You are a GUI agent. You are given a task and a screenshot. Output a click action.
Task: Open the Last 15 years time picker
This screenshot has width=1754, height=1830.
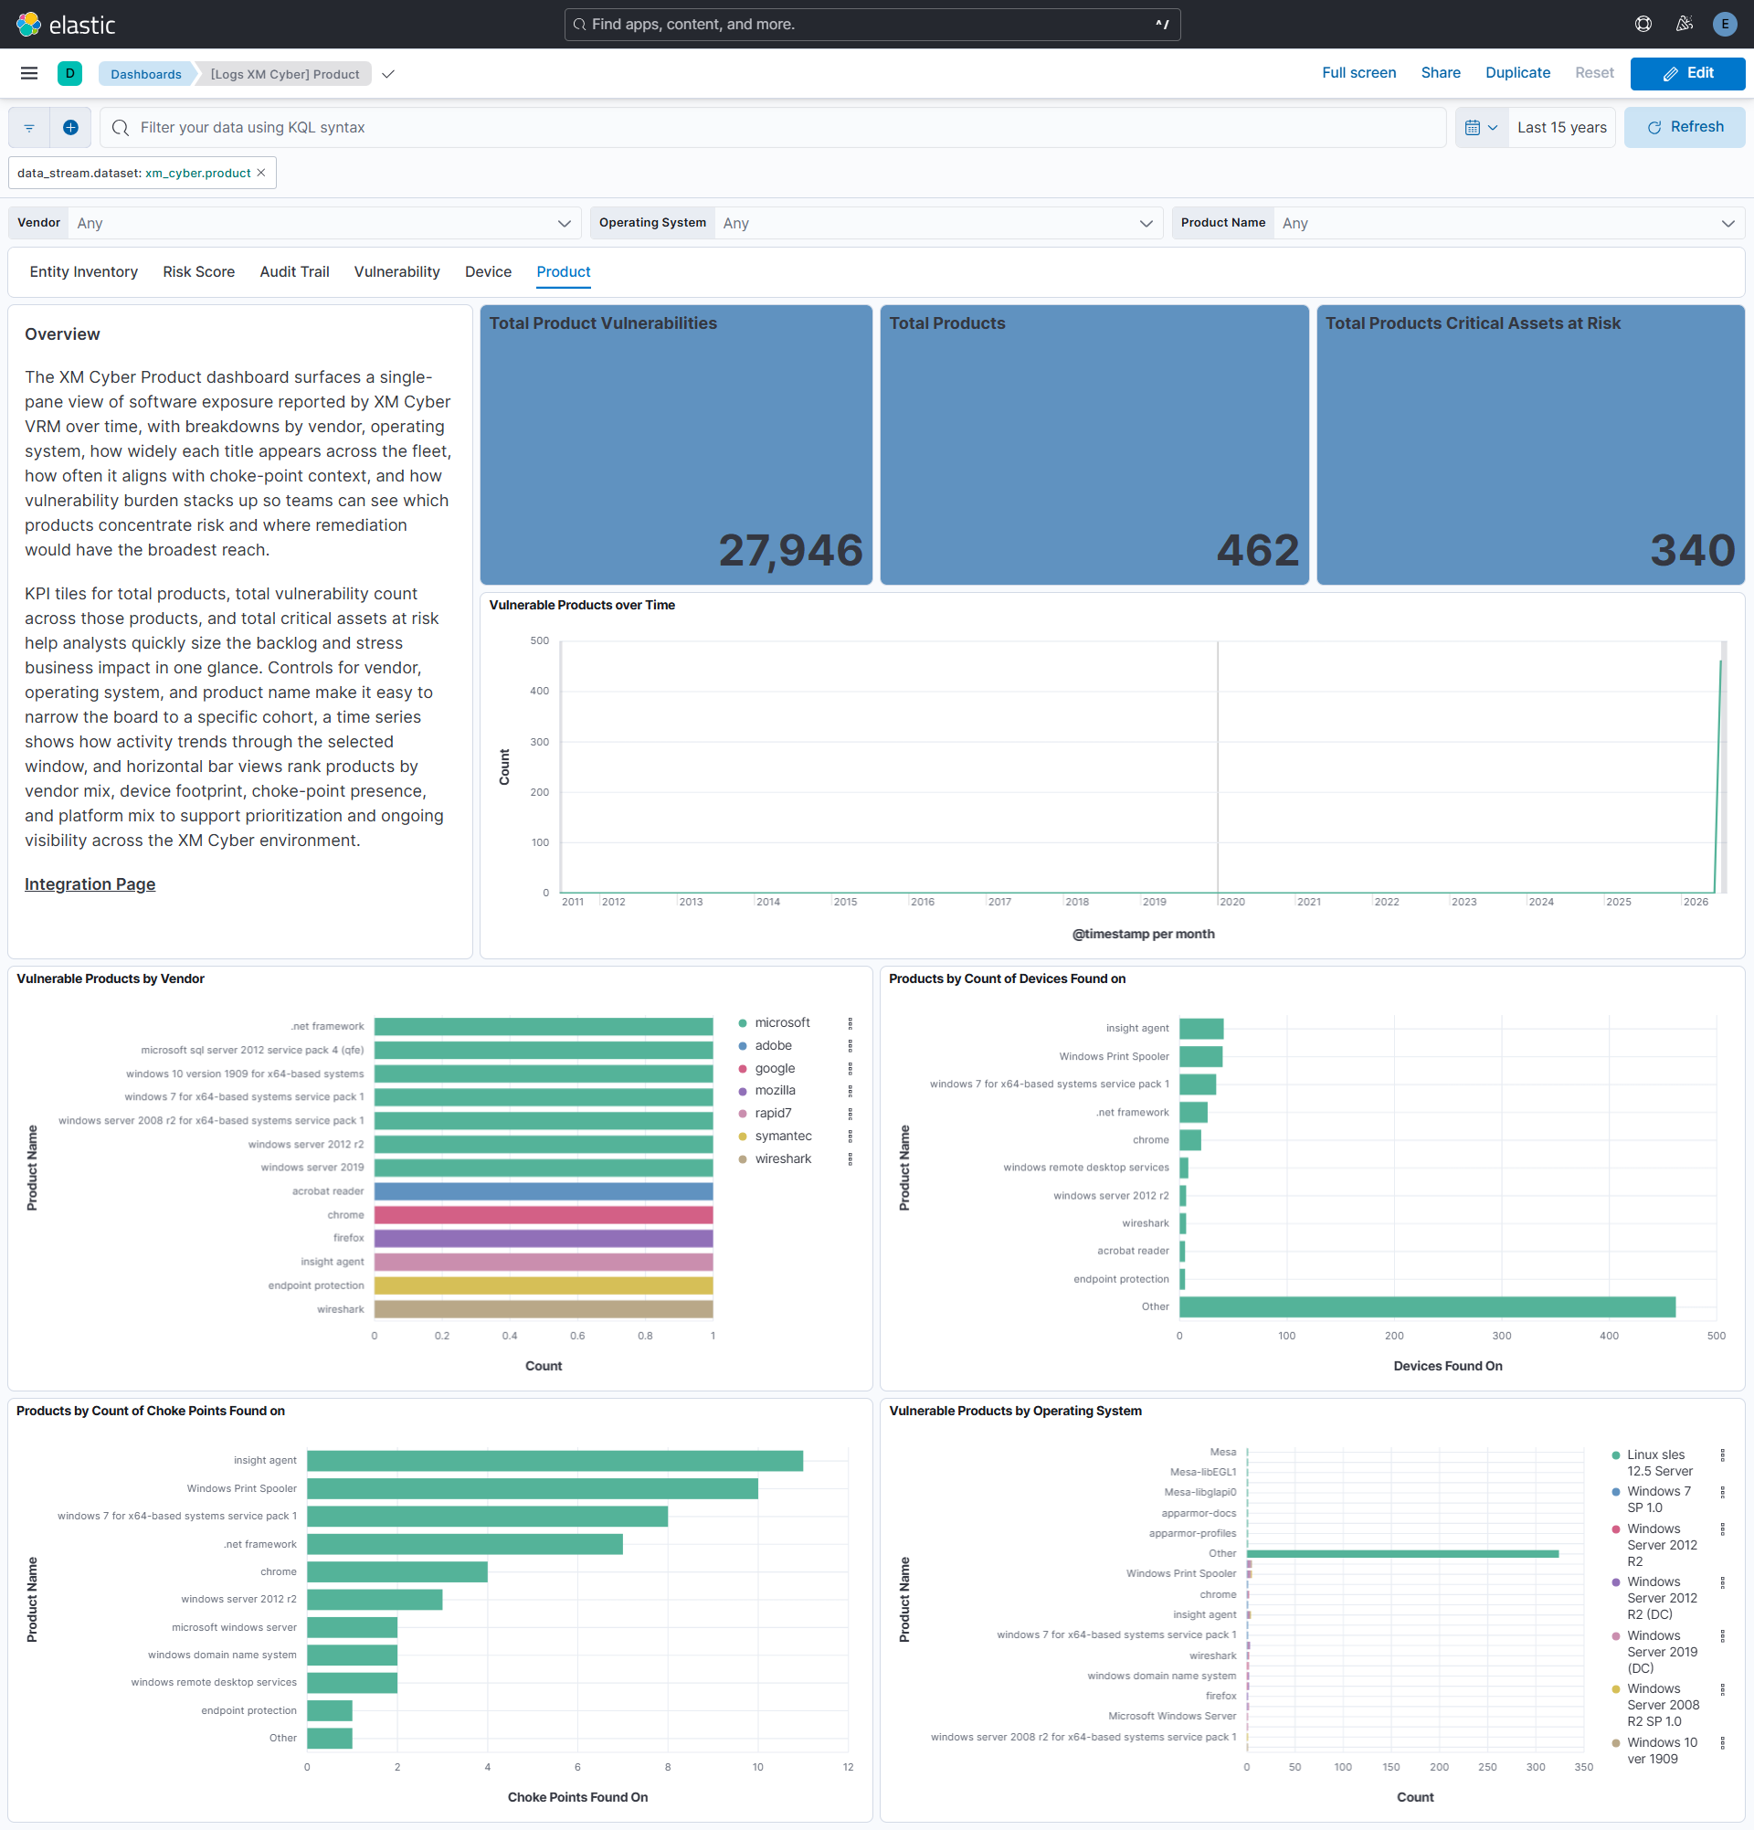1562,128
